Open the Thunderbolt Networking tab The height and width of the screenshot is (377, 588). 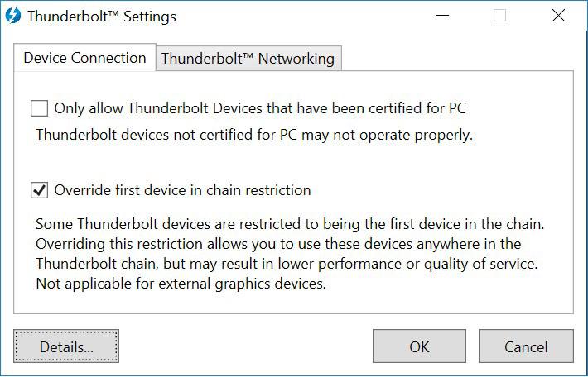click(248, 59)
